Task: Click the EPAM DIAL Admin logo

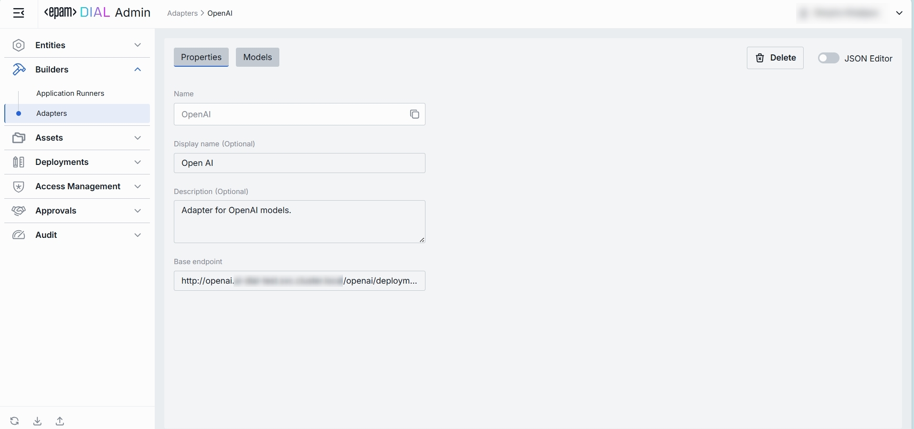Action: (x=97, y=13)
